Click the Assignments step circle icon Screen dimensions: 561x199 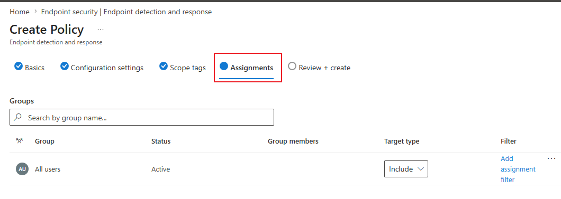point(224,66)
